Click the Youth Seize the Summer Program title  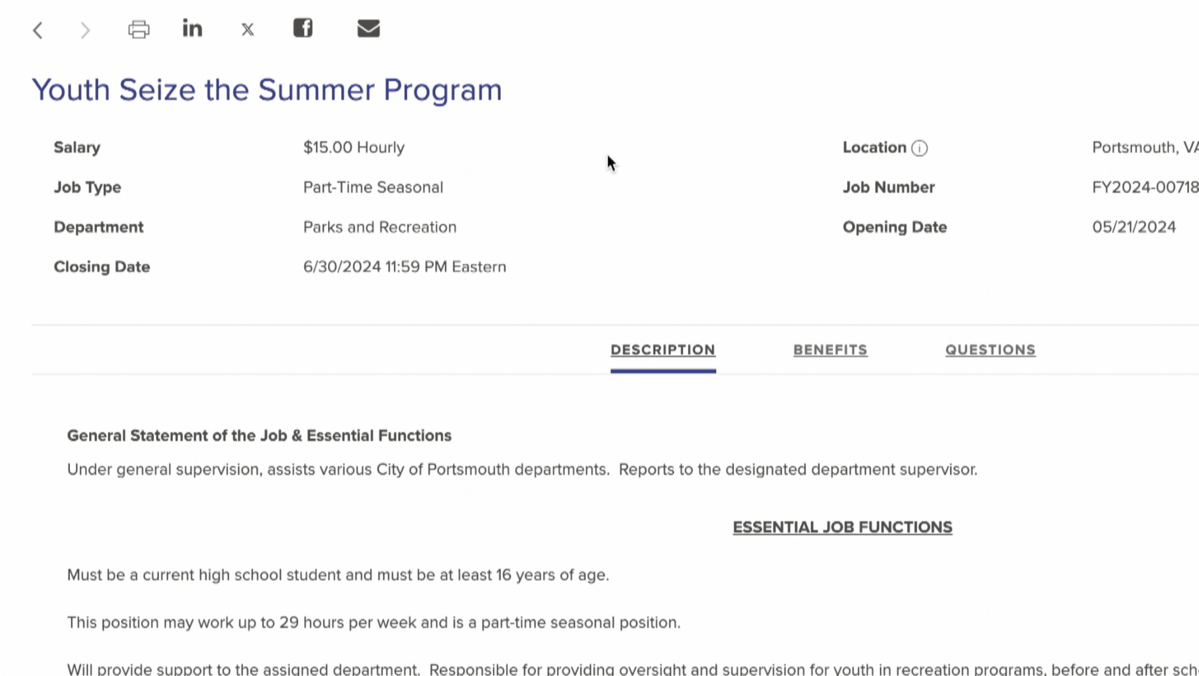(267, 90)
